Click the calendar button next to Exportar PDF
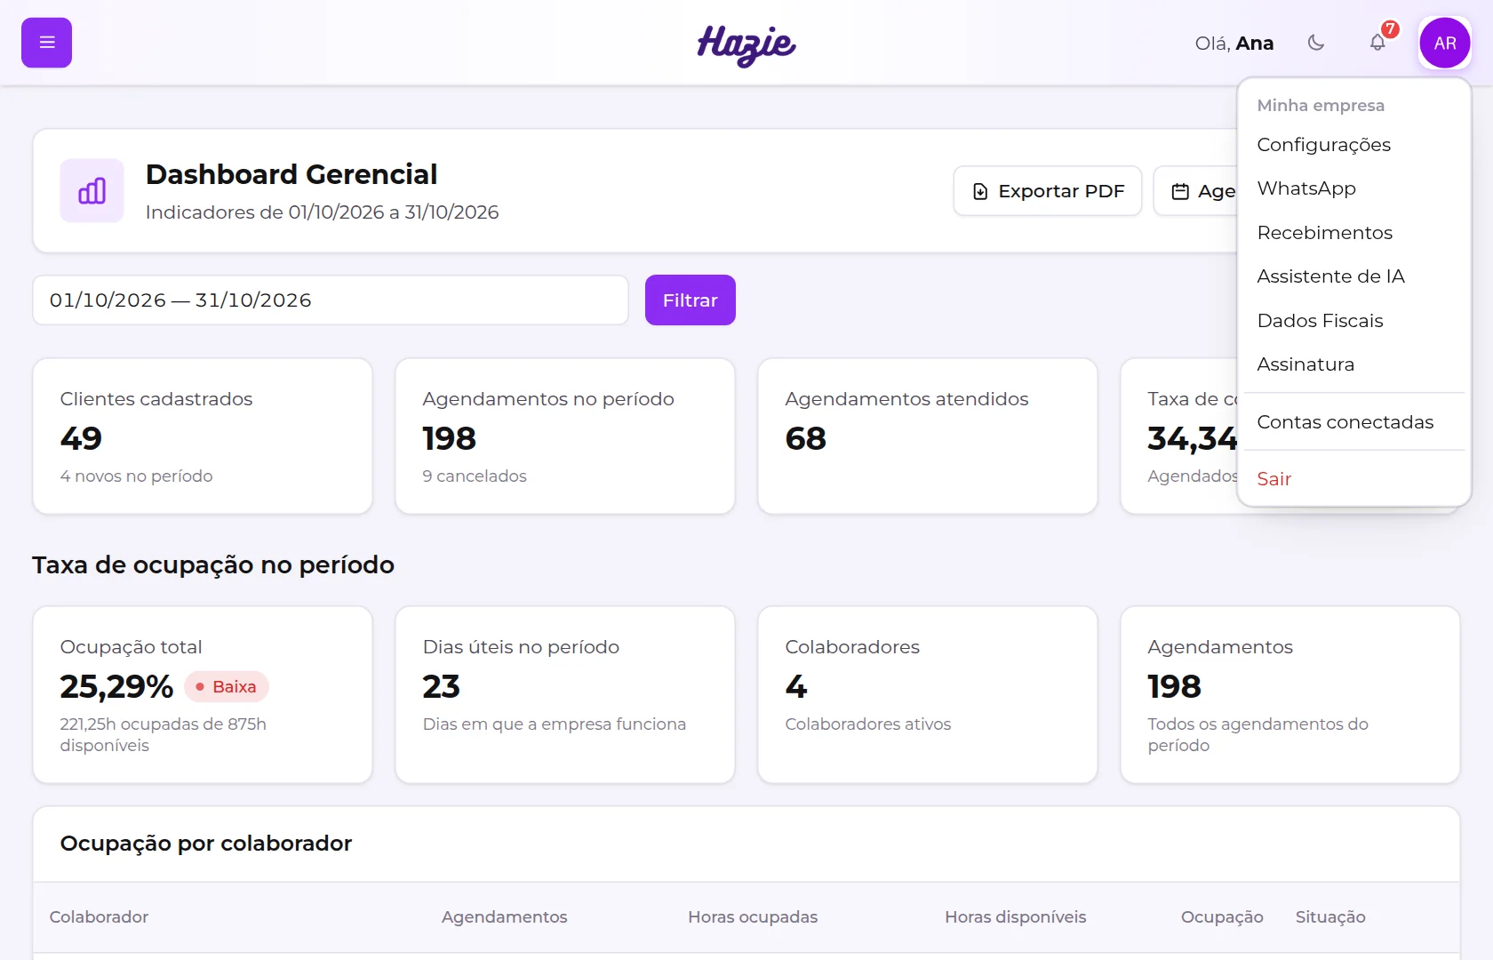The height and width of the screenshot is (960, 1493). [1195, 191]
